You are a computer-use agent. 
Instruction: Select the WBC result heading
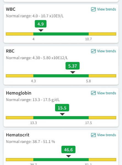[x=11, y=9]
